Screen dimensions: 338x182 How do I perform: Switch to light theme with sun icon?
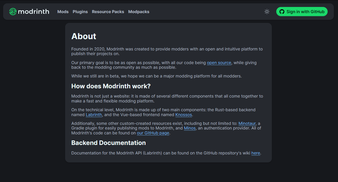click(267, 12)
